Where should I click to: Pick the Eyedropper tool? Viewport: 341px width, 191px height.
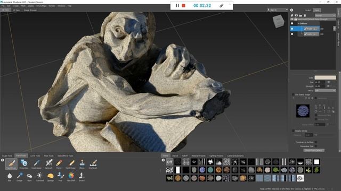(36, 164)
